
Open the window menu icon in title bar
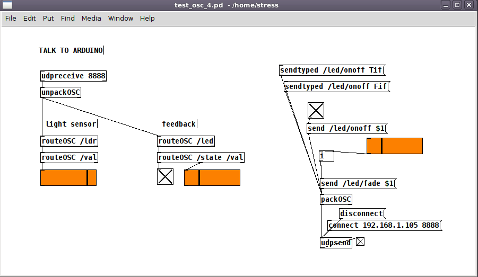tap(7, 5)
